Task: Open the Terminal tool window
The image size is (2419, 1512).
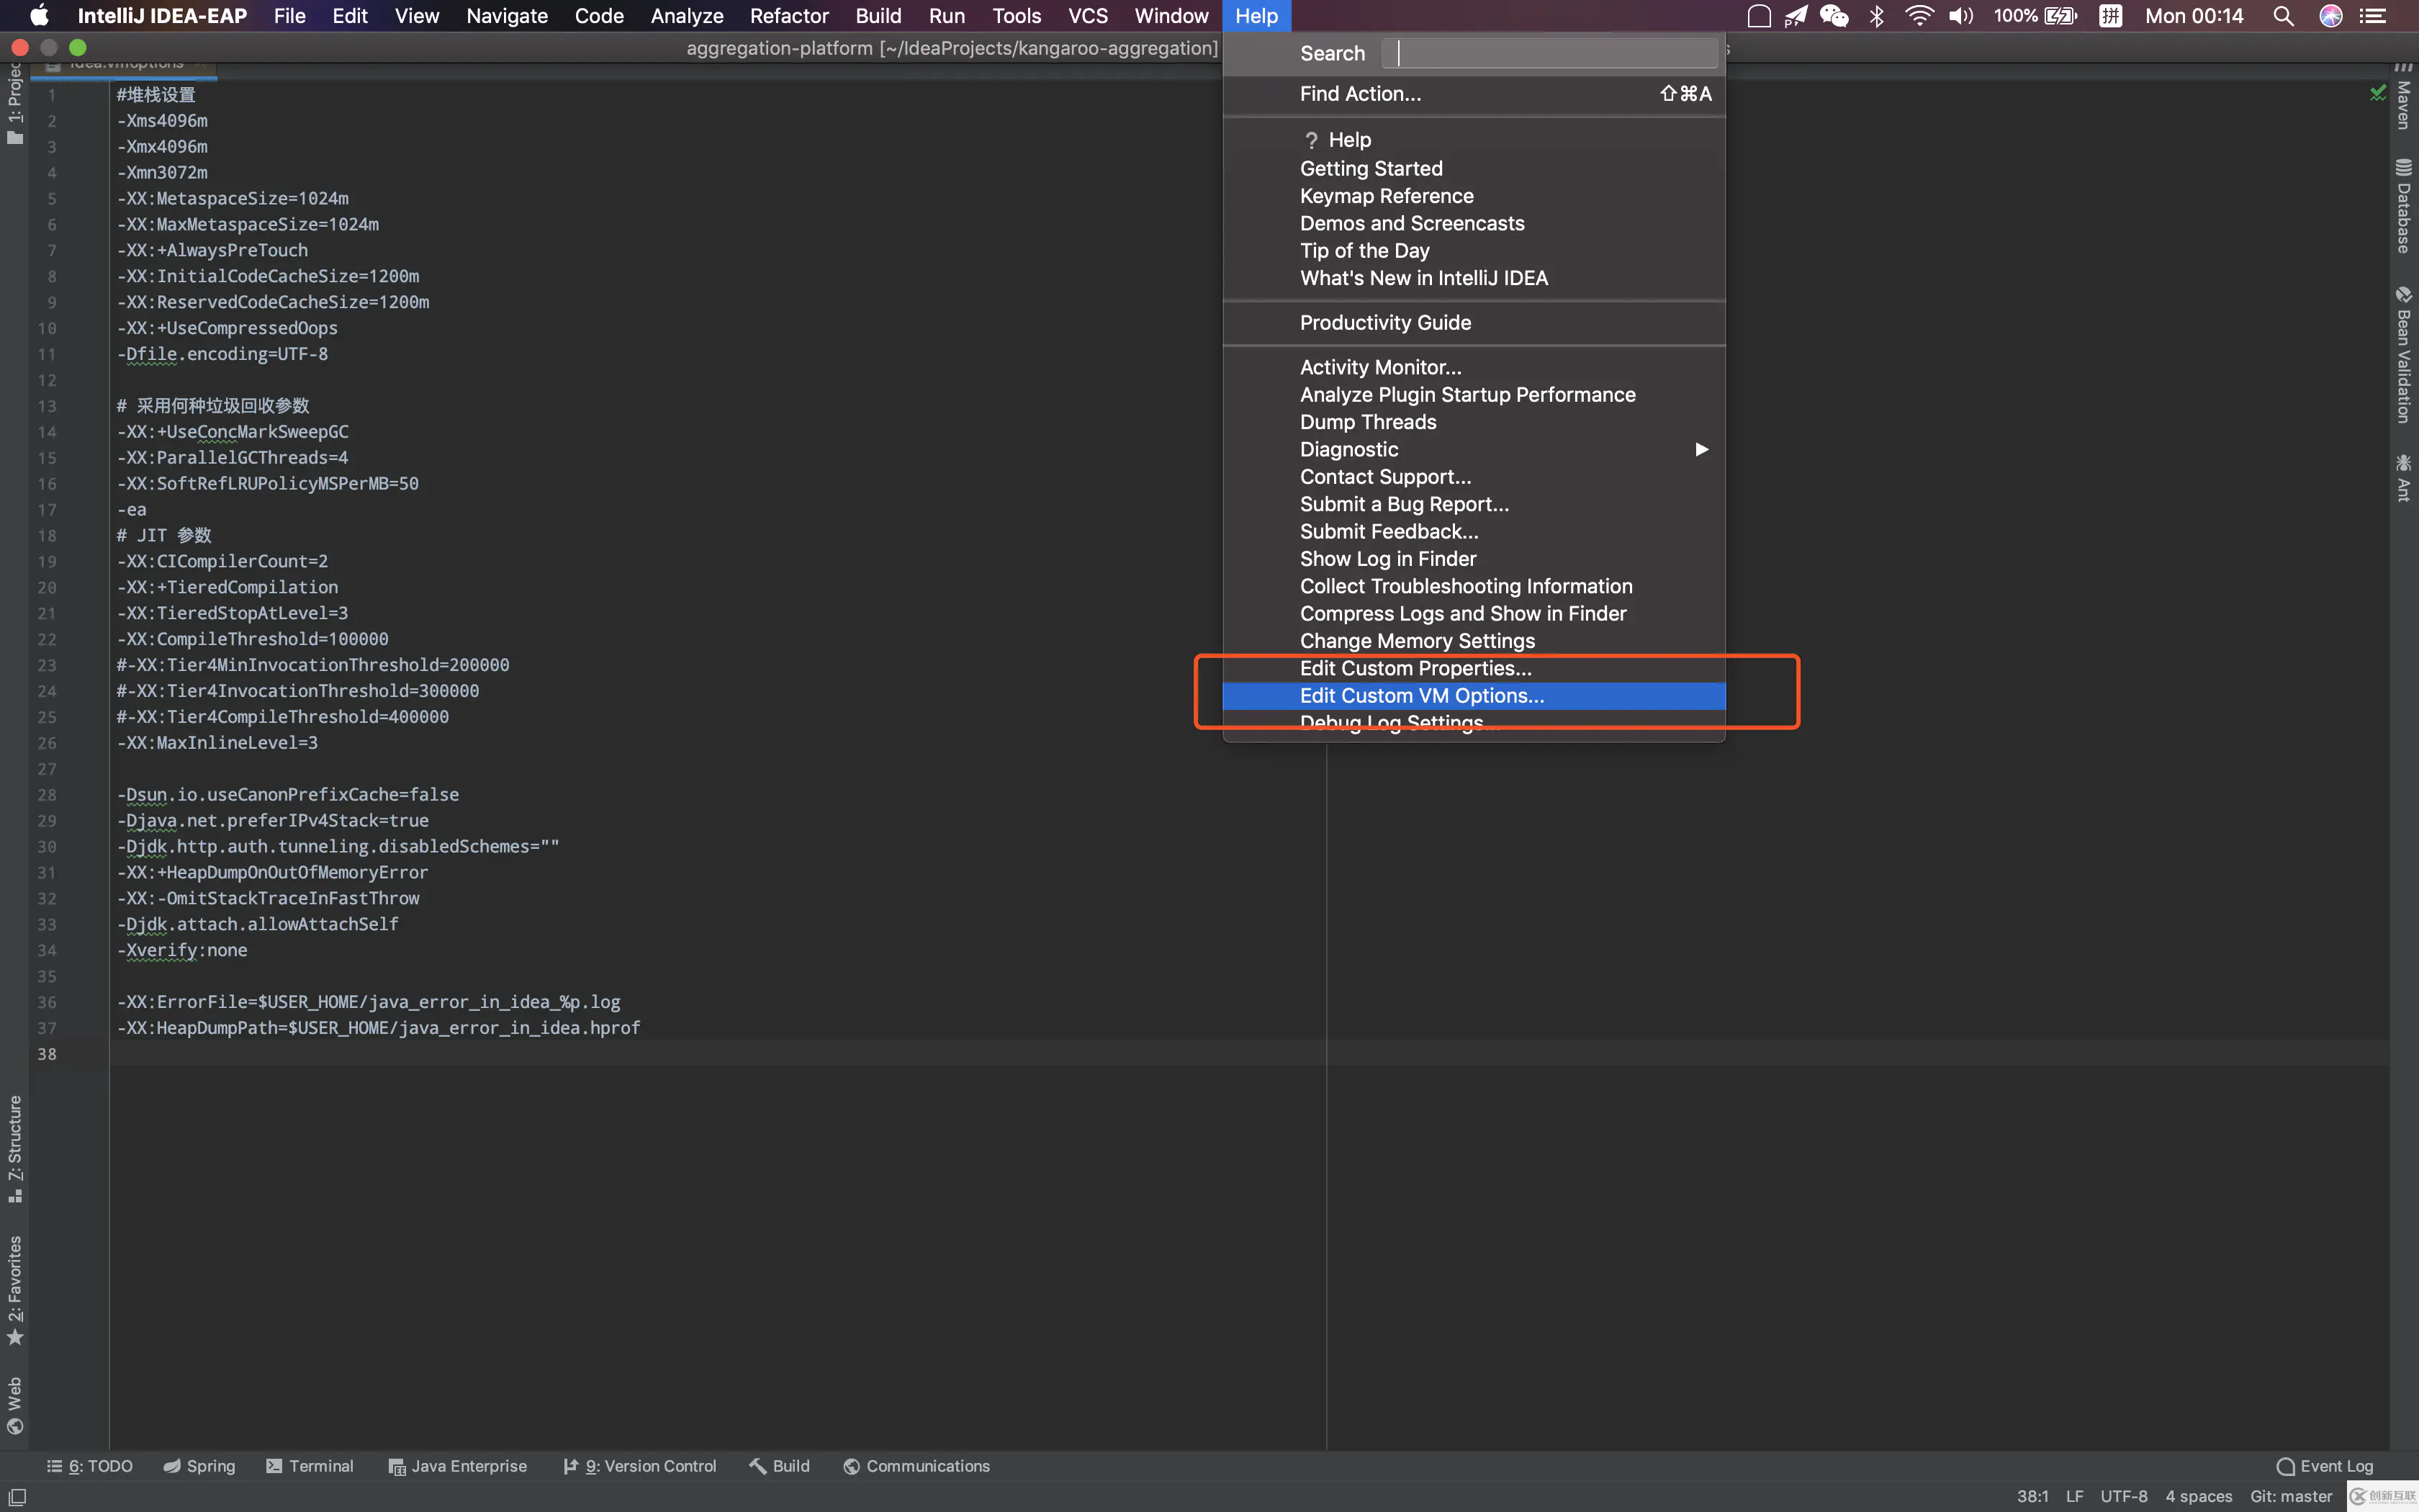Action: 309,1466
